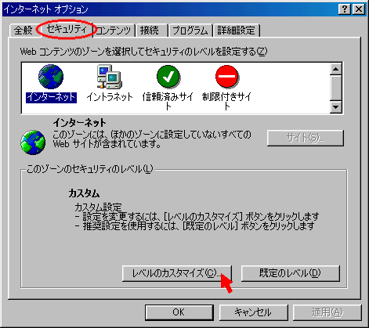The image size is (369, 328).
Task: Open the コンテンツ tab
Action: [x=114, y=31]
